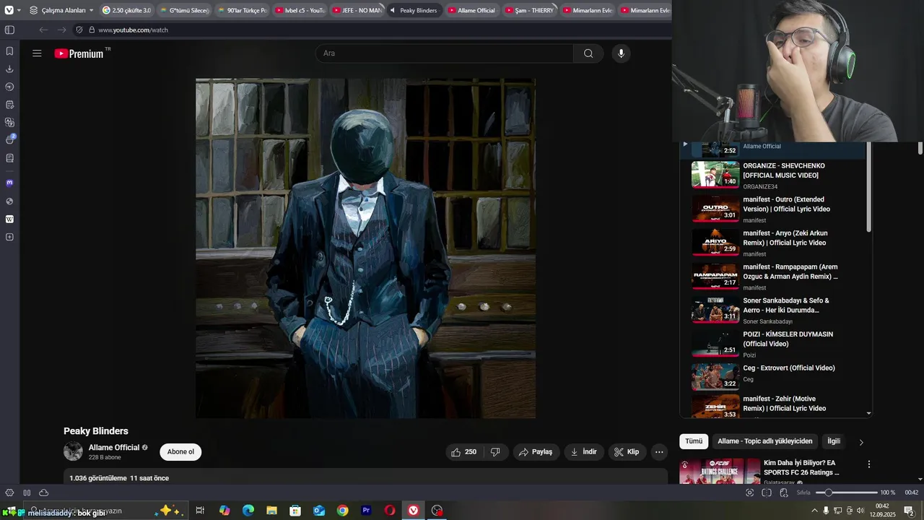Open the Vivaldi main menu button

coord(9,10)
